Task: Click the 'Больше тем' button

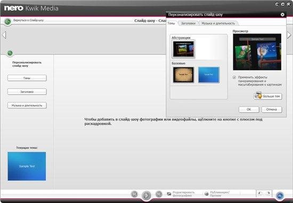Action: click(267, 96)
